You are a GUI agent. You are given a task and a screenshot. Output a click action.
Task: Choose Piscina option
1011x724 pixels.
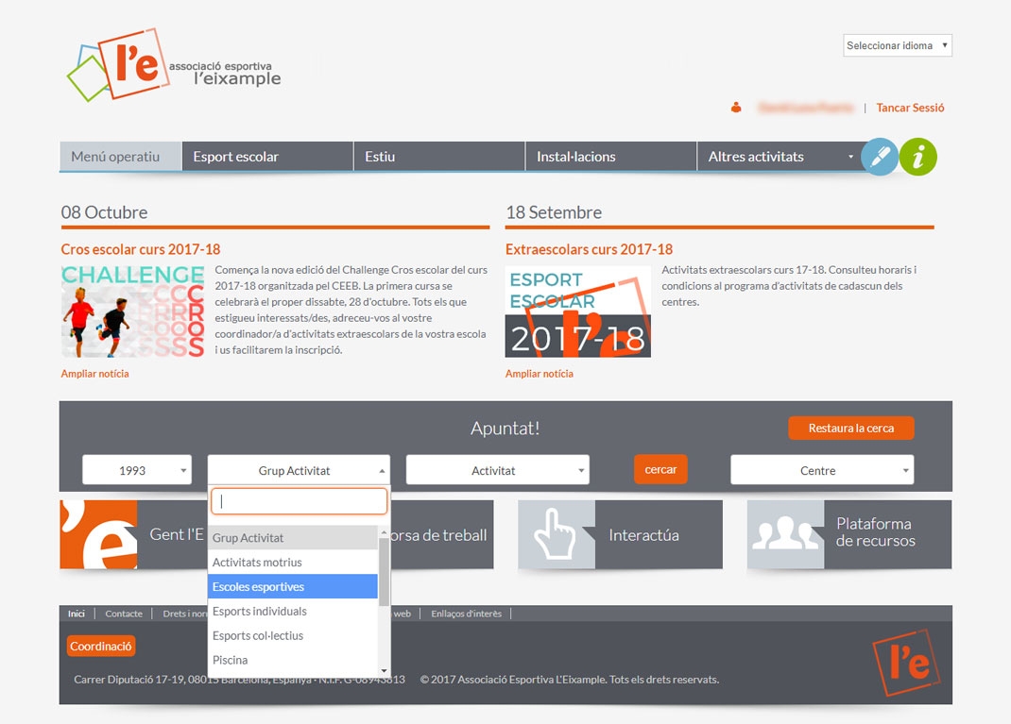[x=293, y=660]
